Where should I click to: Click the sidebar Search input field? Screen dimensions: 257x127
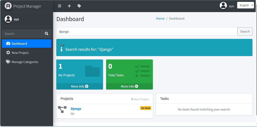(x=22, y=34)
